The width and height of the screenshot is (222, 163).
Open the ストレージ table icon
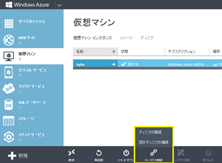click(8, 121)
